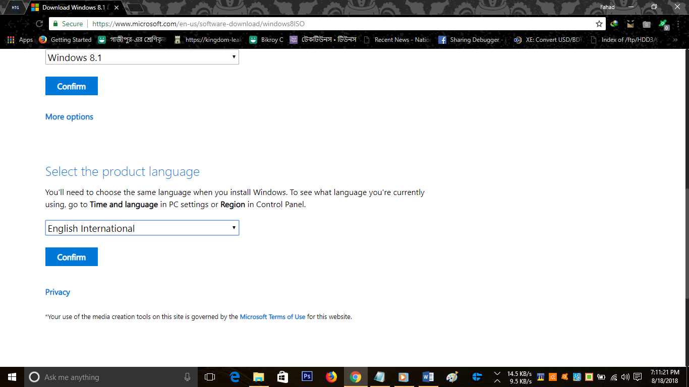Screen dimensions: 689x387
Task: Open the media player taskbar icon
Action: [404, 377]
